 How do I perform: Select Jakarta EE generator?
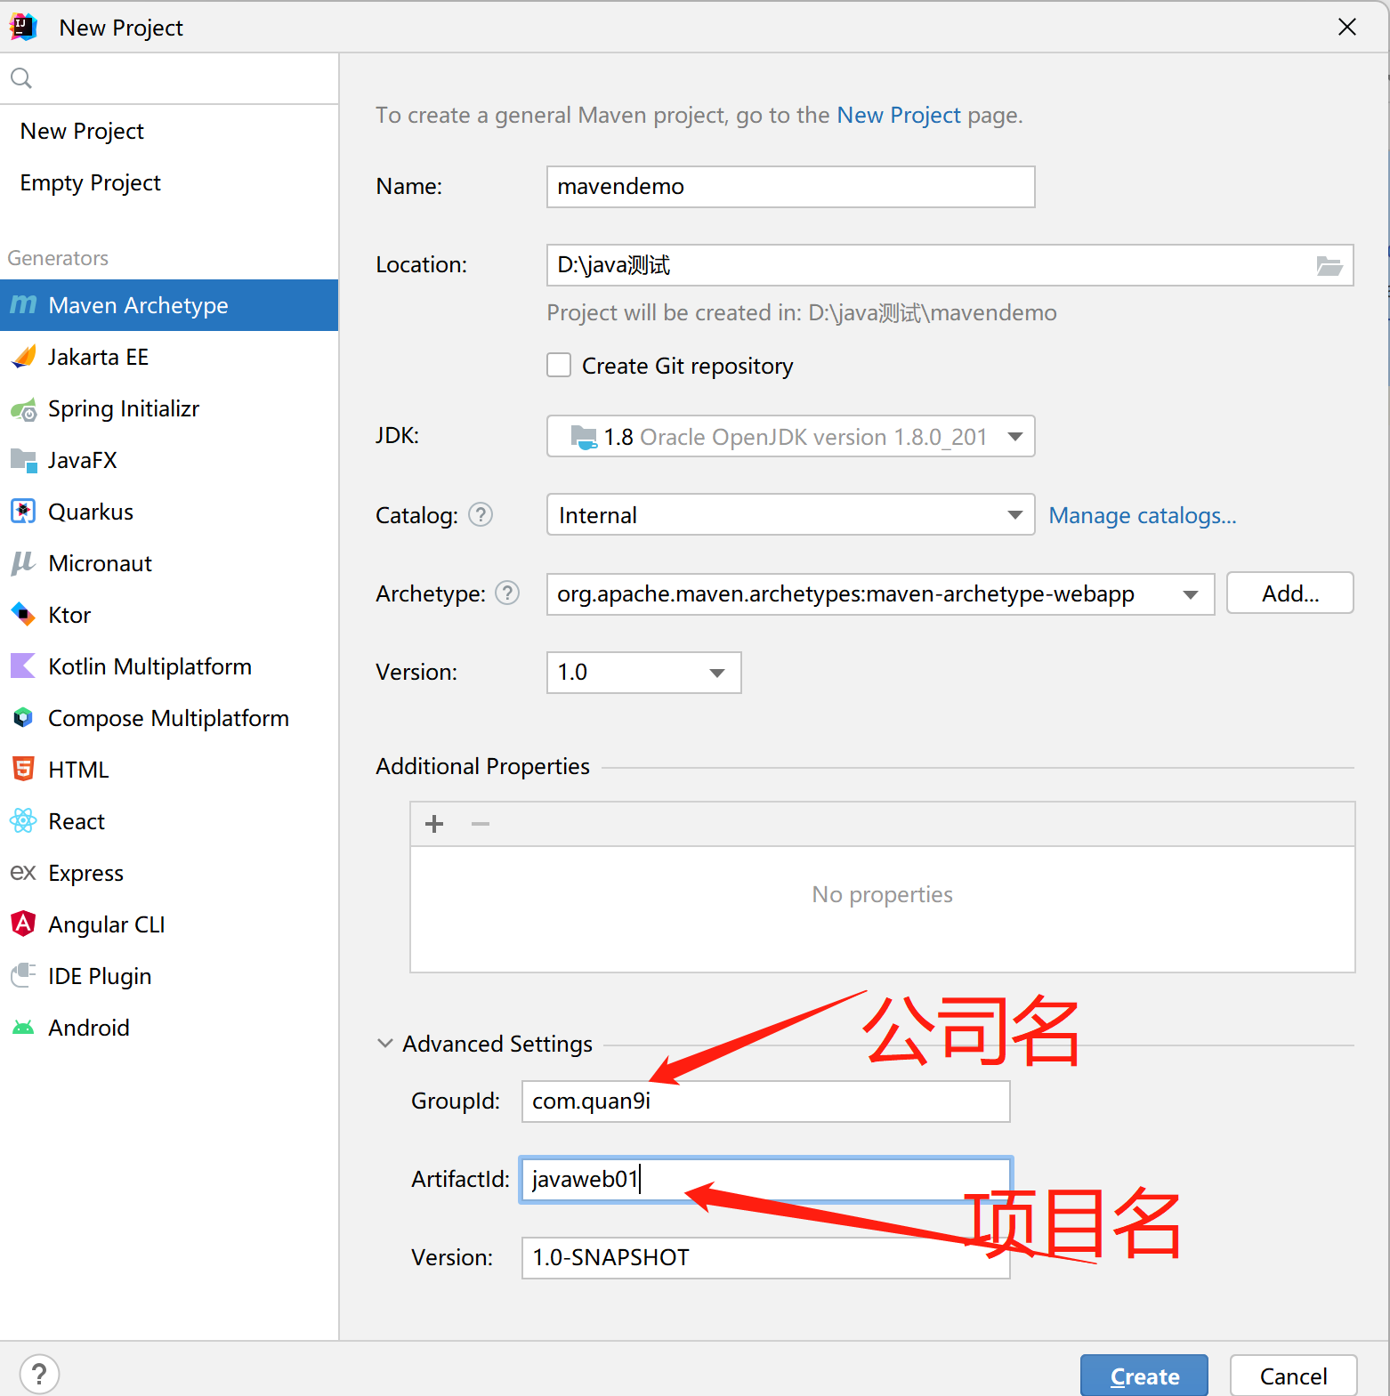pos(98,357)
